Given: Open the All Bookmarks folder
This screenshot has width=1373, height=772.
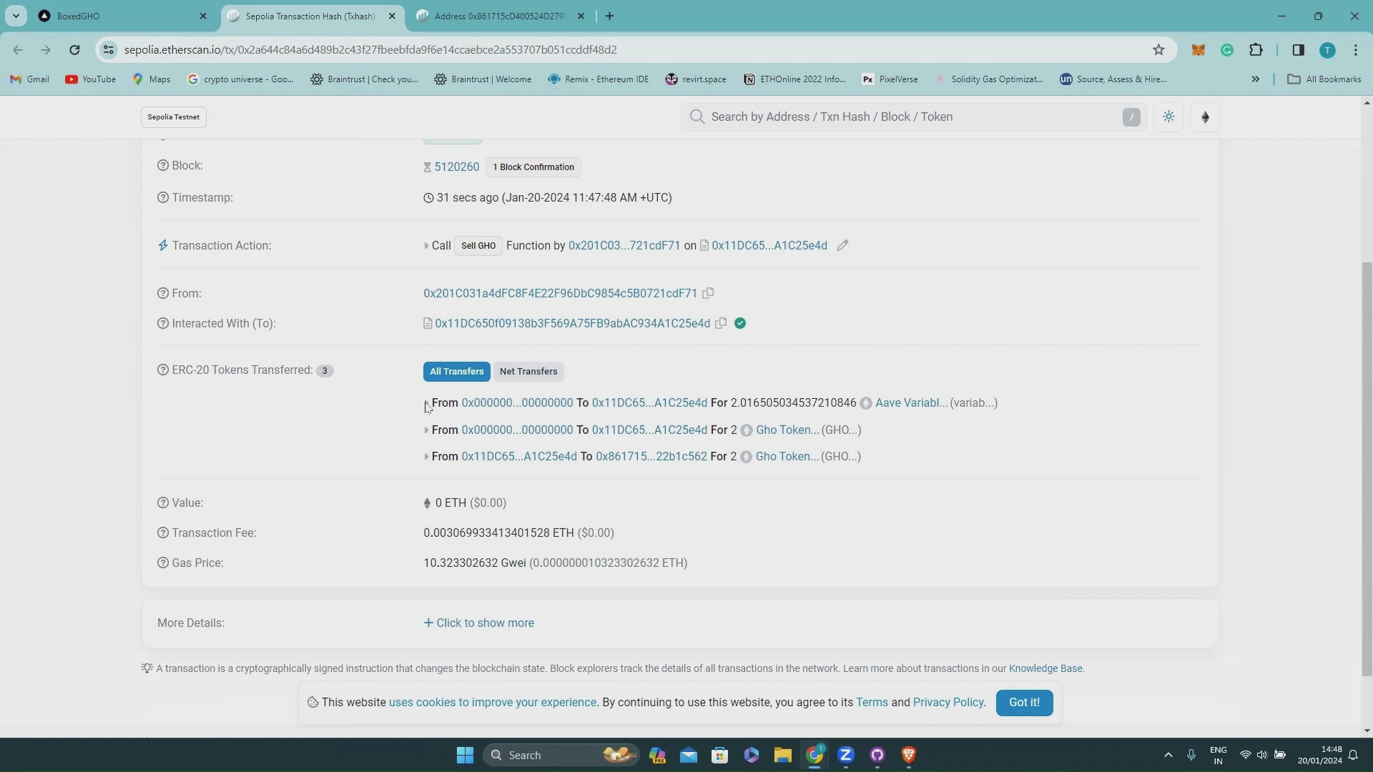Looking at the screenshot, I should point(1324,79).
